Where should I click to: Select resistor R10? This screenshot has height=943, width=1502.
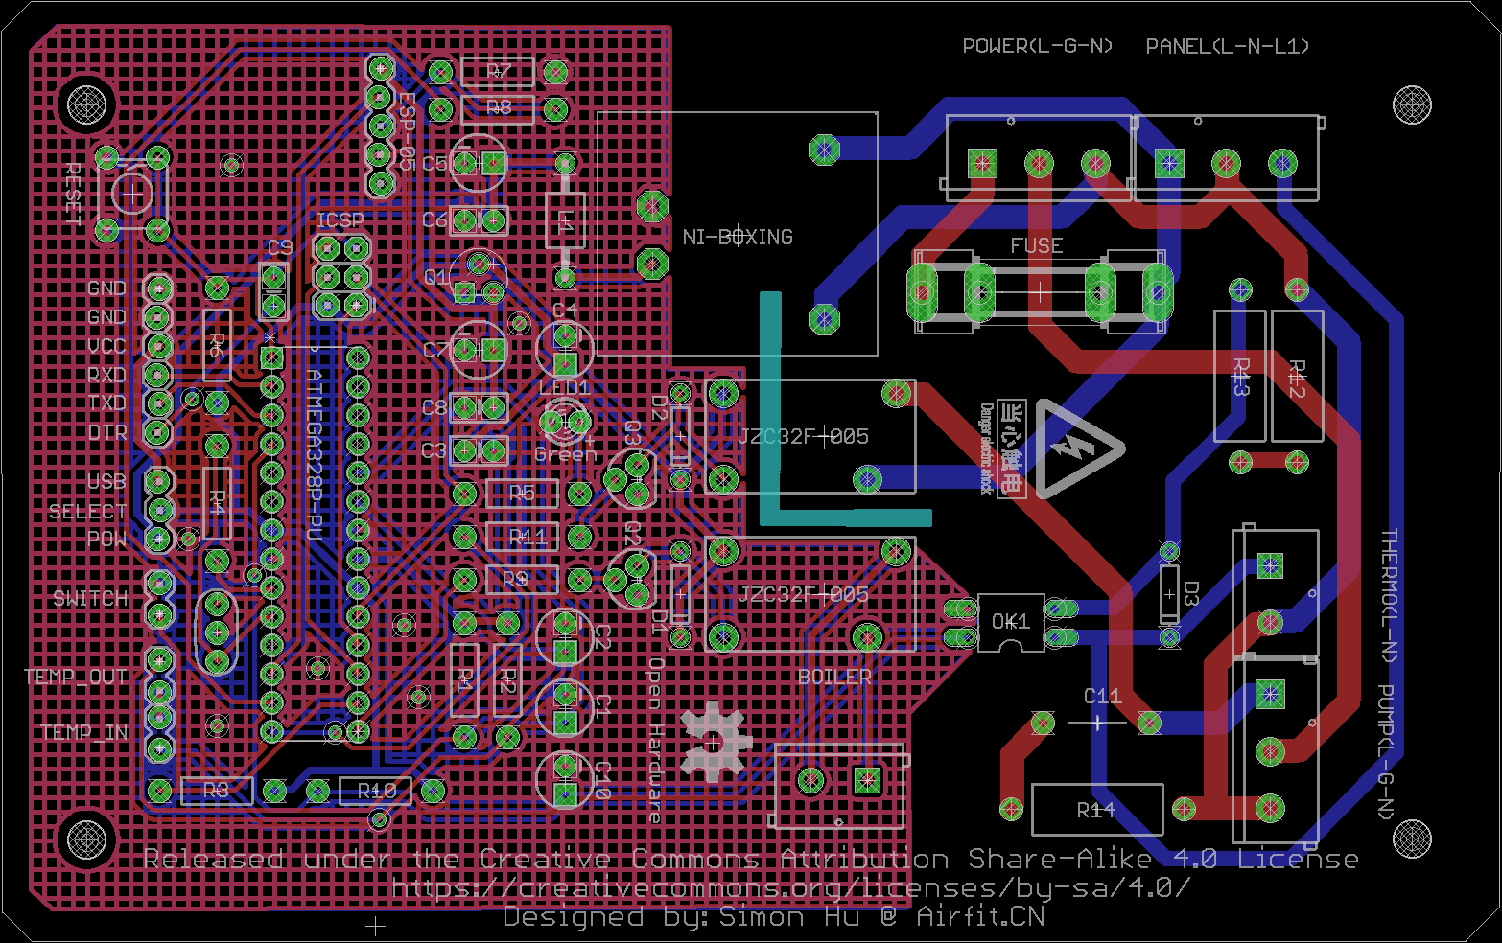(x=376, y=791)
